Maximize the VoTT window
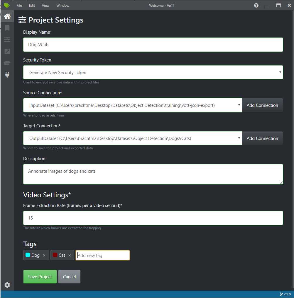Screen dimensions: 294x298 [278, 6]
